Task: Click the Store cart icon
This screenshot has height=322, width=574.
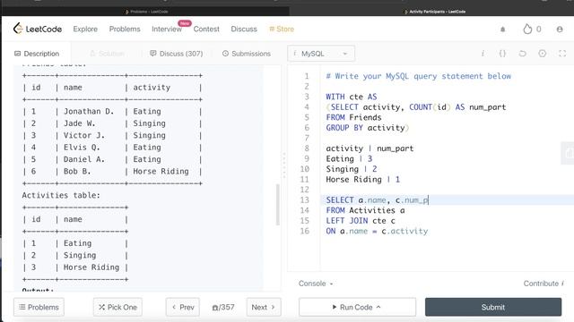Action: coord(272,29)
